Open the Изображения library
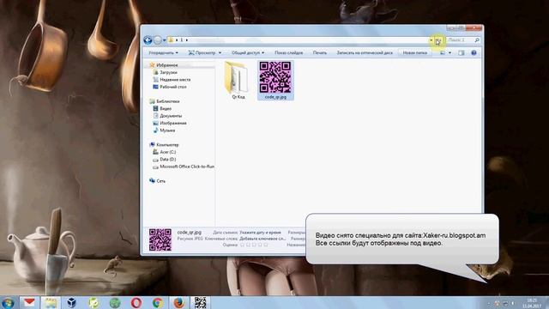 [173, 123]
